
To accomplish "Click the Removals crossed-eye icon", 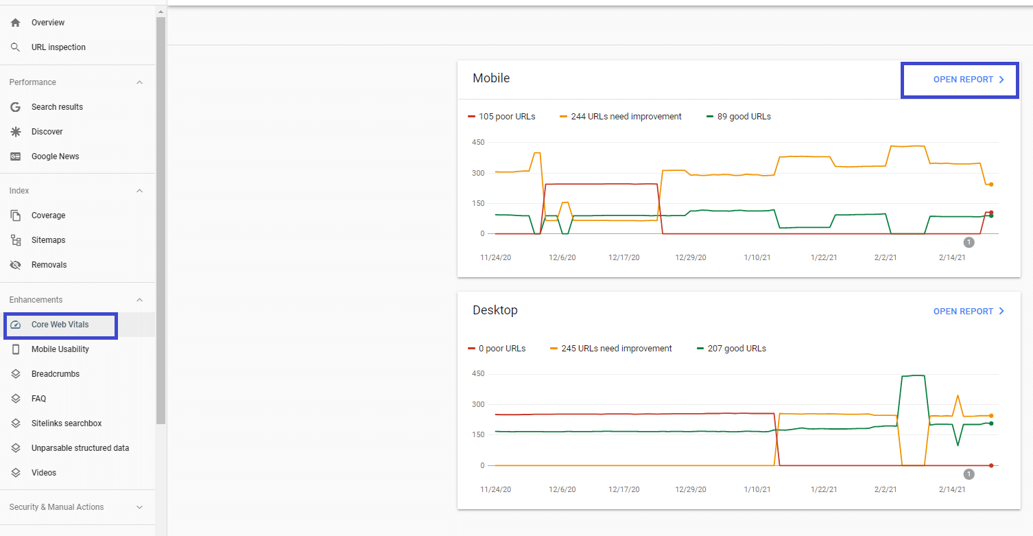I will point(15,264).
